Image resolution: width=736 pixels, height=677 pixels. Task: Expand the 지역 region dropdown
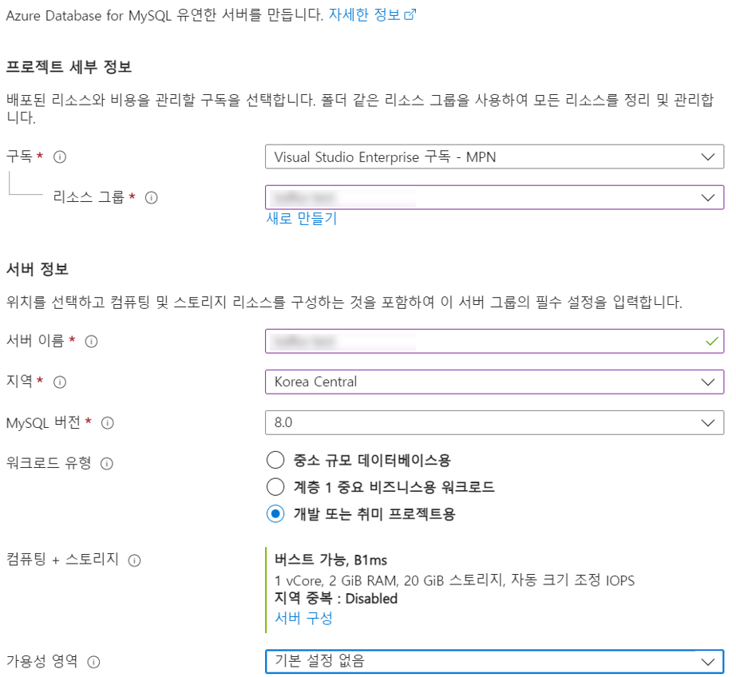click(x=494, y=382)
